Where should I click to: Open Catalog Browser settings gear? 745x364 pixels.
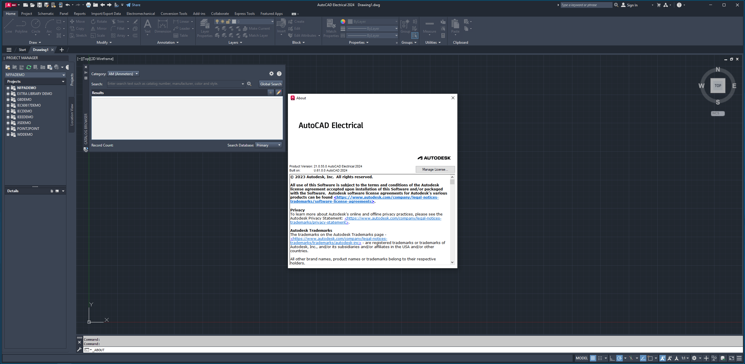[x=271, y=74]
